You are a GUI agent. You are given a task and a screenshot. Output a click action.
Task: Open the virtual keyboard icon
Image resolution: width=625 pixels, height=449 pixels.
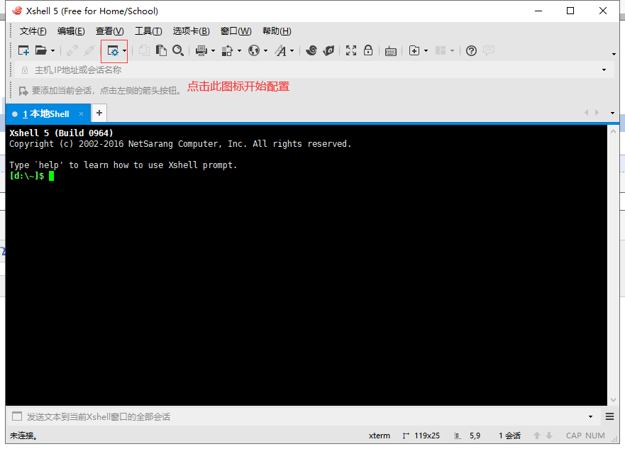click(x=391, y=51)
